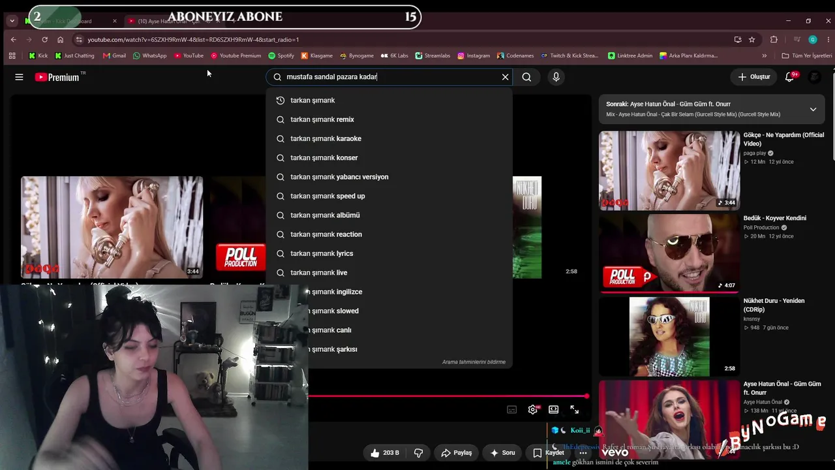The width and height of the screenshot is (835, 470).
Task: Open the Codenames bookmark
Action: click(515, 55)
